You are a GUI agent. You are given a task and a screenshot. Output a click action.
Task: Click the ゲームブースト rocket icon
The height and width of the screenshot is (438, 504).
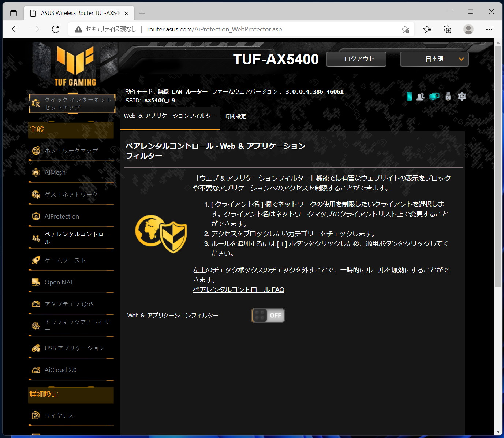(36, 260)
